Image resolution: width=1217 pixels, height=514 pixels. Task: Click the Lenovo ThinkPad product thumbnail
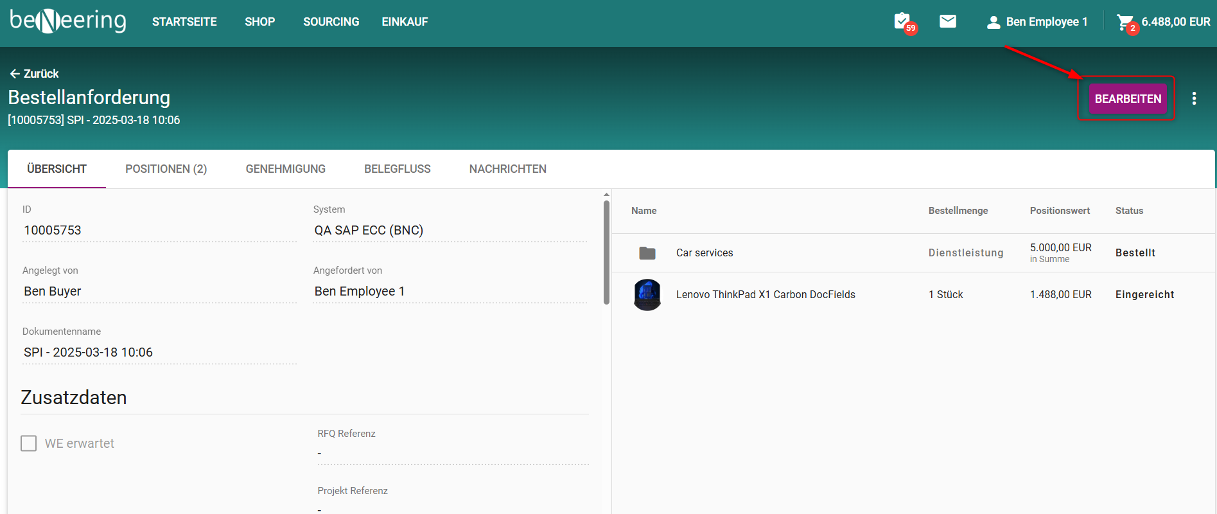point(647,294)
